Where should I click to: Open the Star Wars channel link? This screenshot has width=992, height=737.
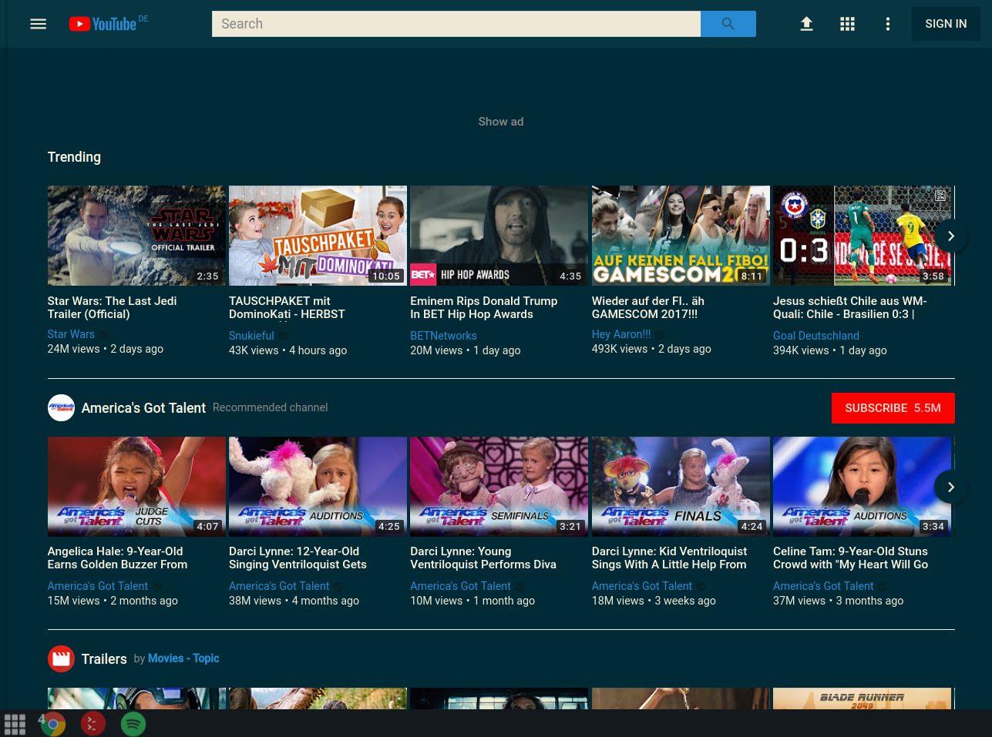coord(71,334)
